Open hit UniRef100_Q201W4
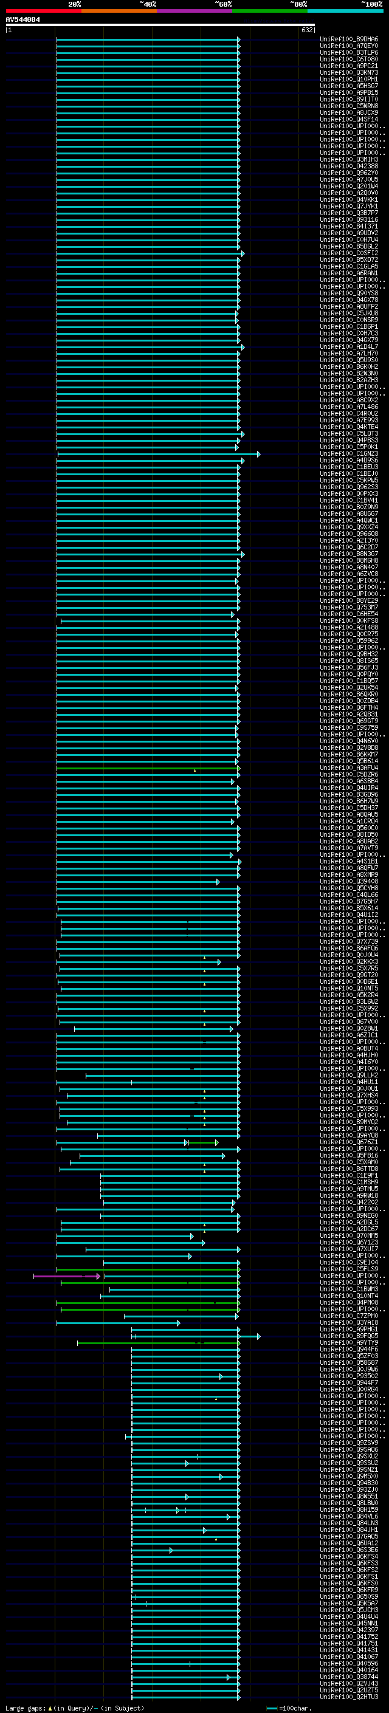Viewport: 389px width, 1713px height. [x=349, y=187]
